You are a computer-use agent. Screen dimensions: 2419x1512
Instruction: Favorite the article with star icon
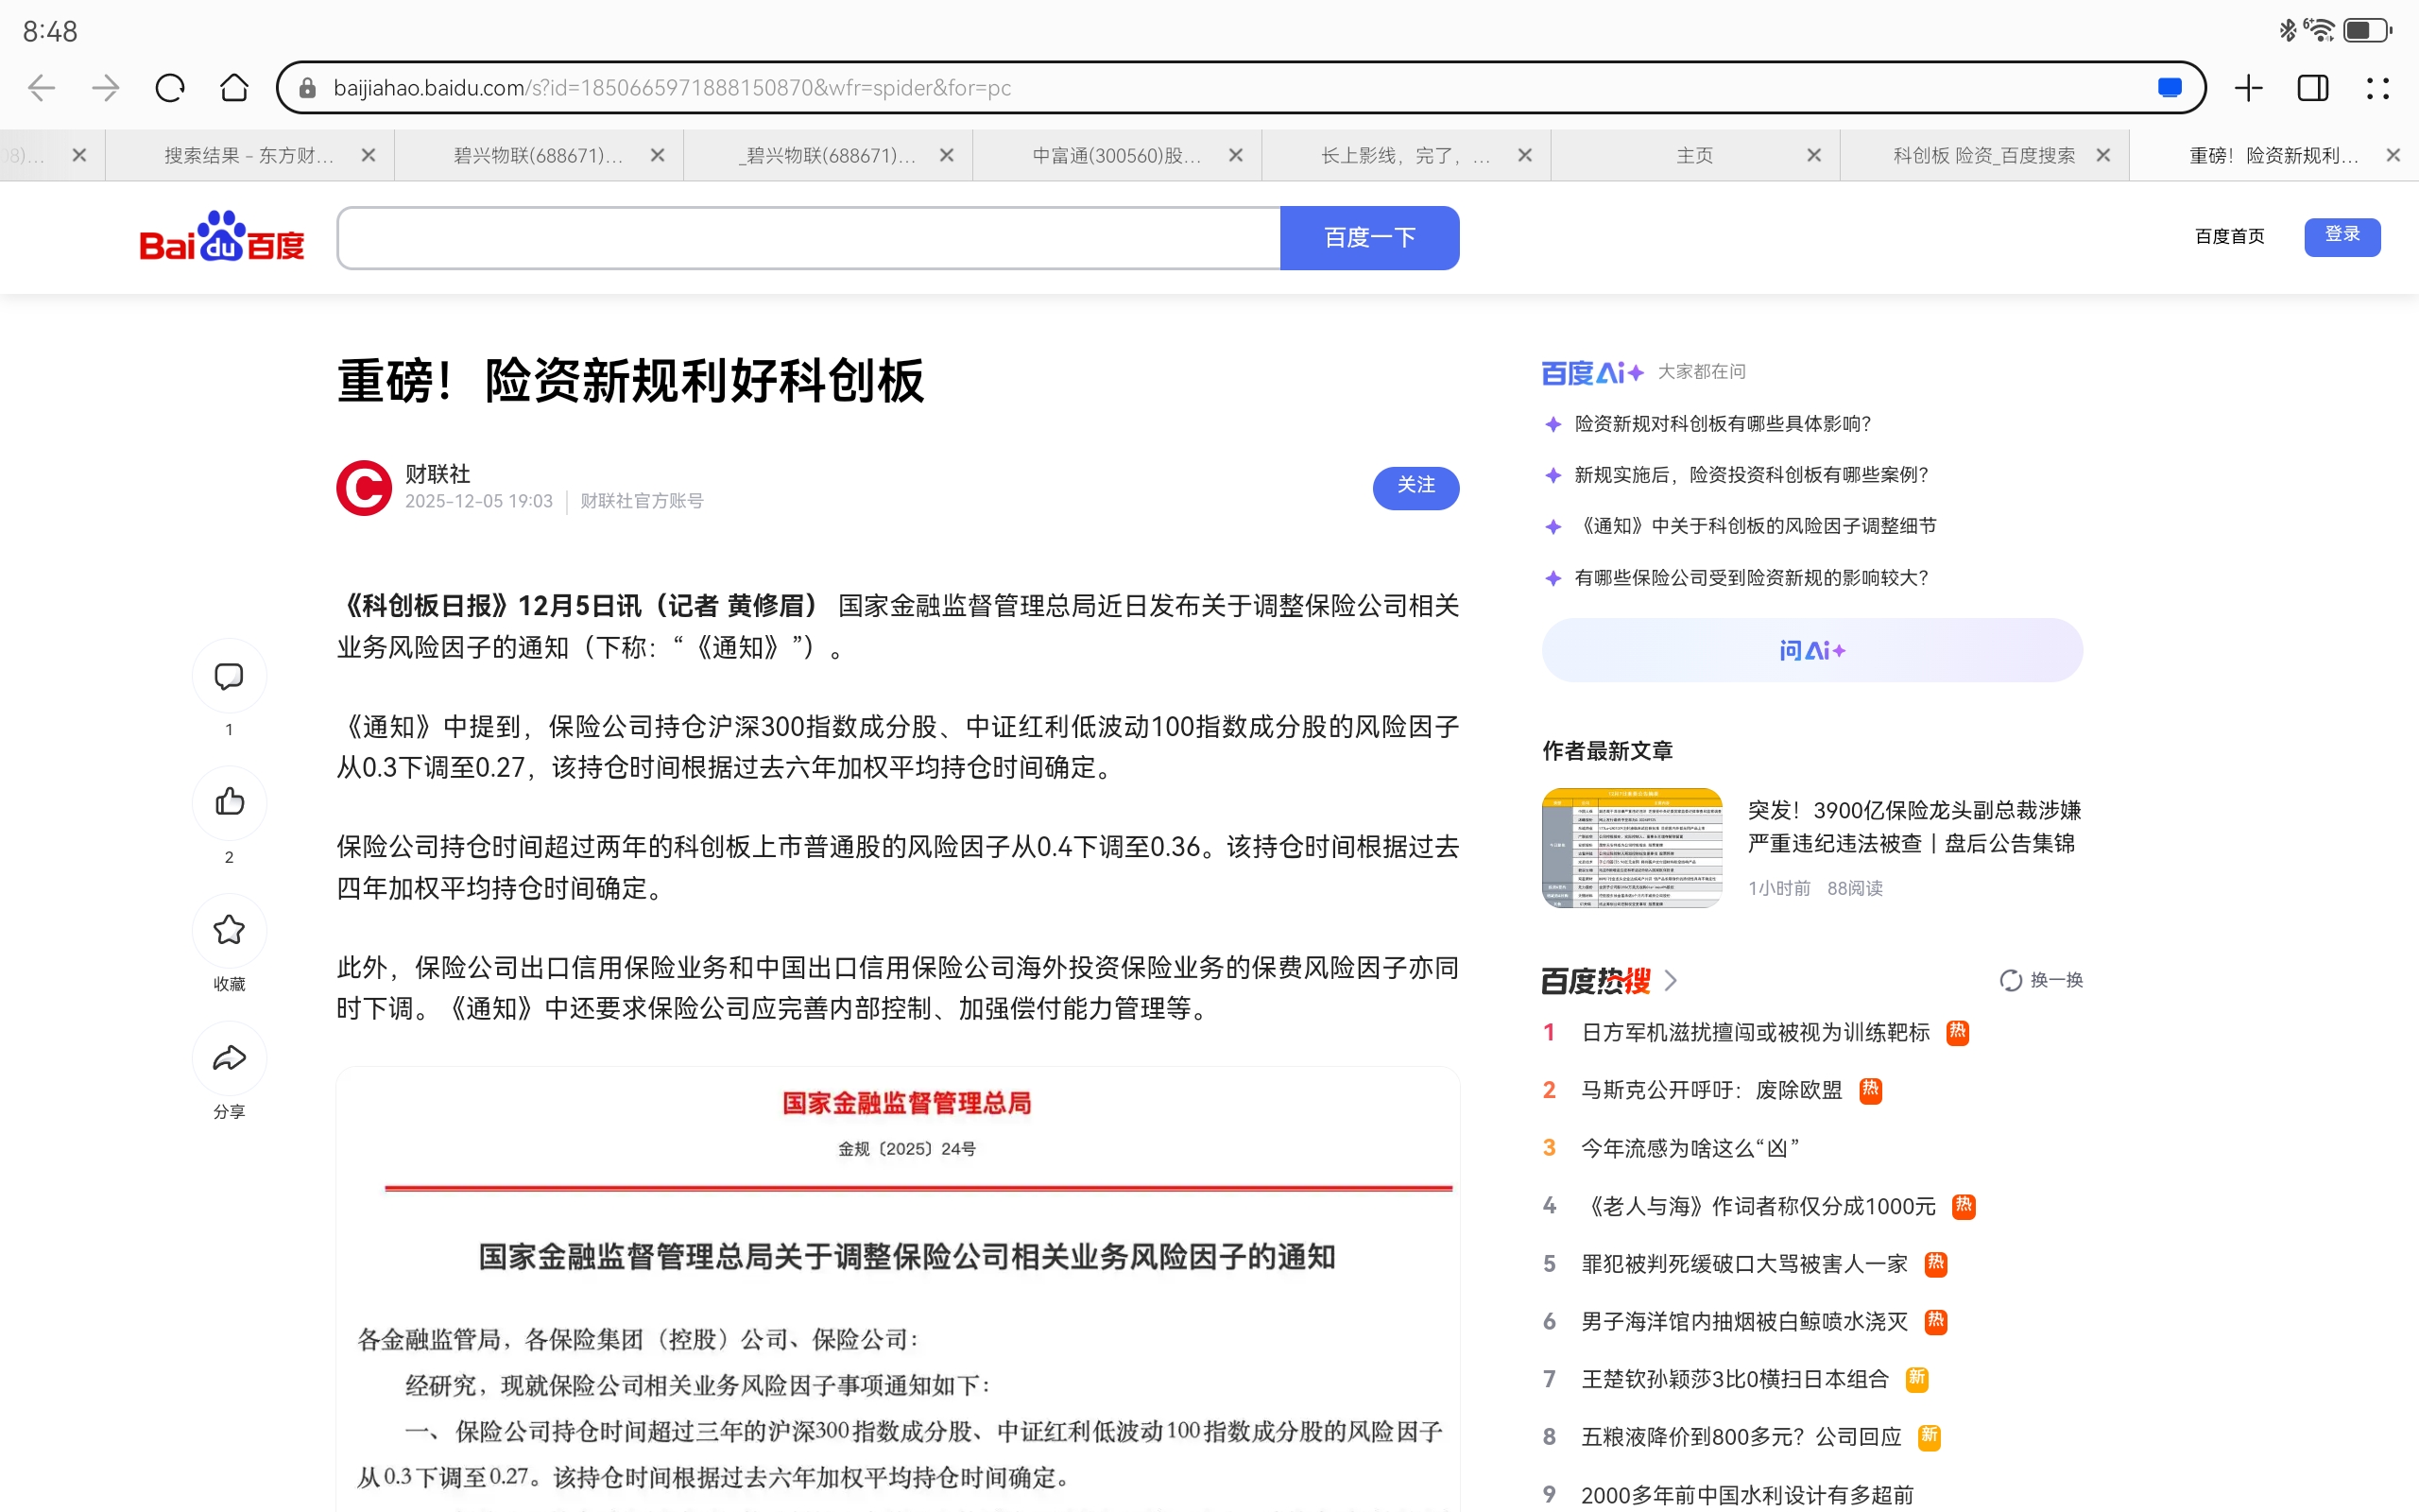tap(229, 930)
